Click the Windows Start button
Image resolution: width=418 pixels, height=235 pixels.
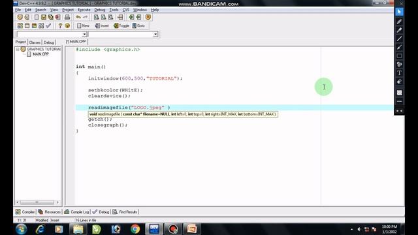click(21, 229)
